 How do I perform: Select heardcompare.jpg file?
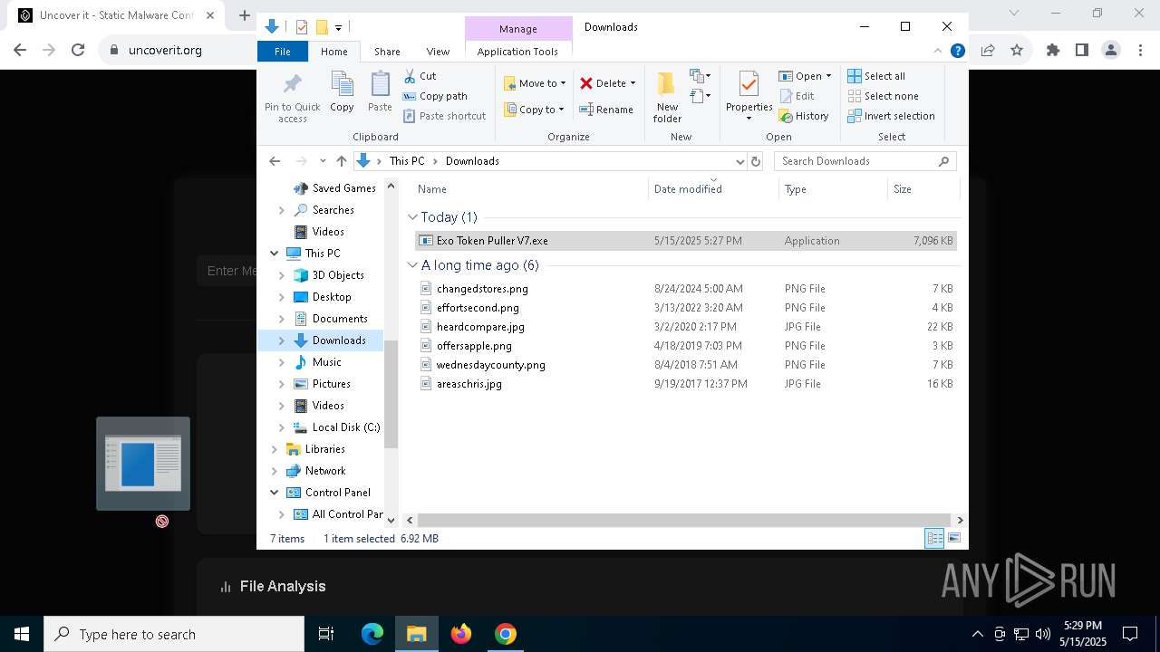point(686,327)
